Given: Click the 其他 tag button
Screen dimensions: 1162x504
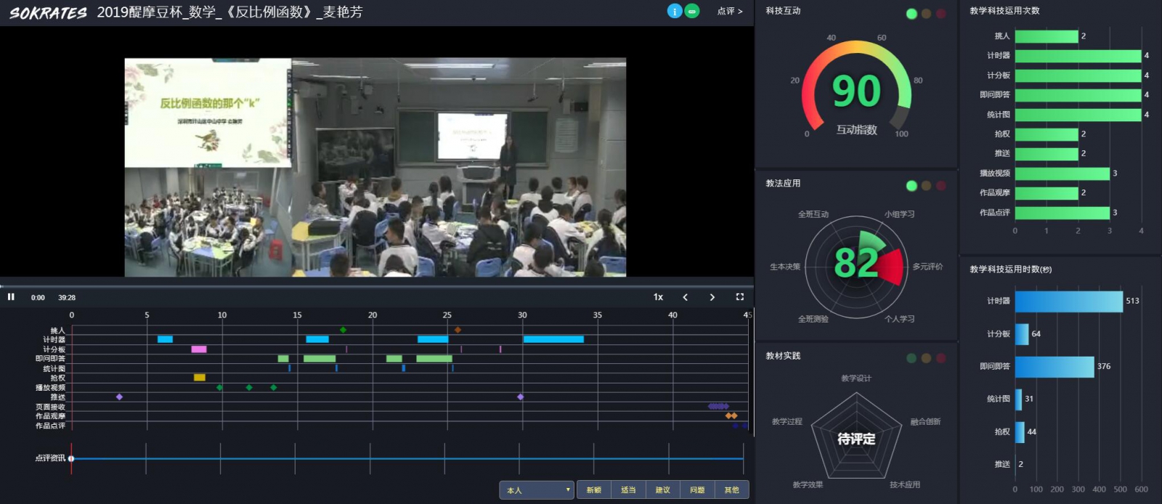Looking at the screenshot, I should (x=731, y=490).
